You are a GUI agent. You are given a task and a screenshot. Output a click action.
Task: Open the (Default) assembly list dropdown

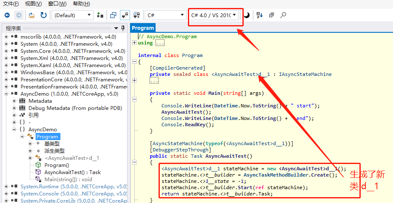click(73, 15)
